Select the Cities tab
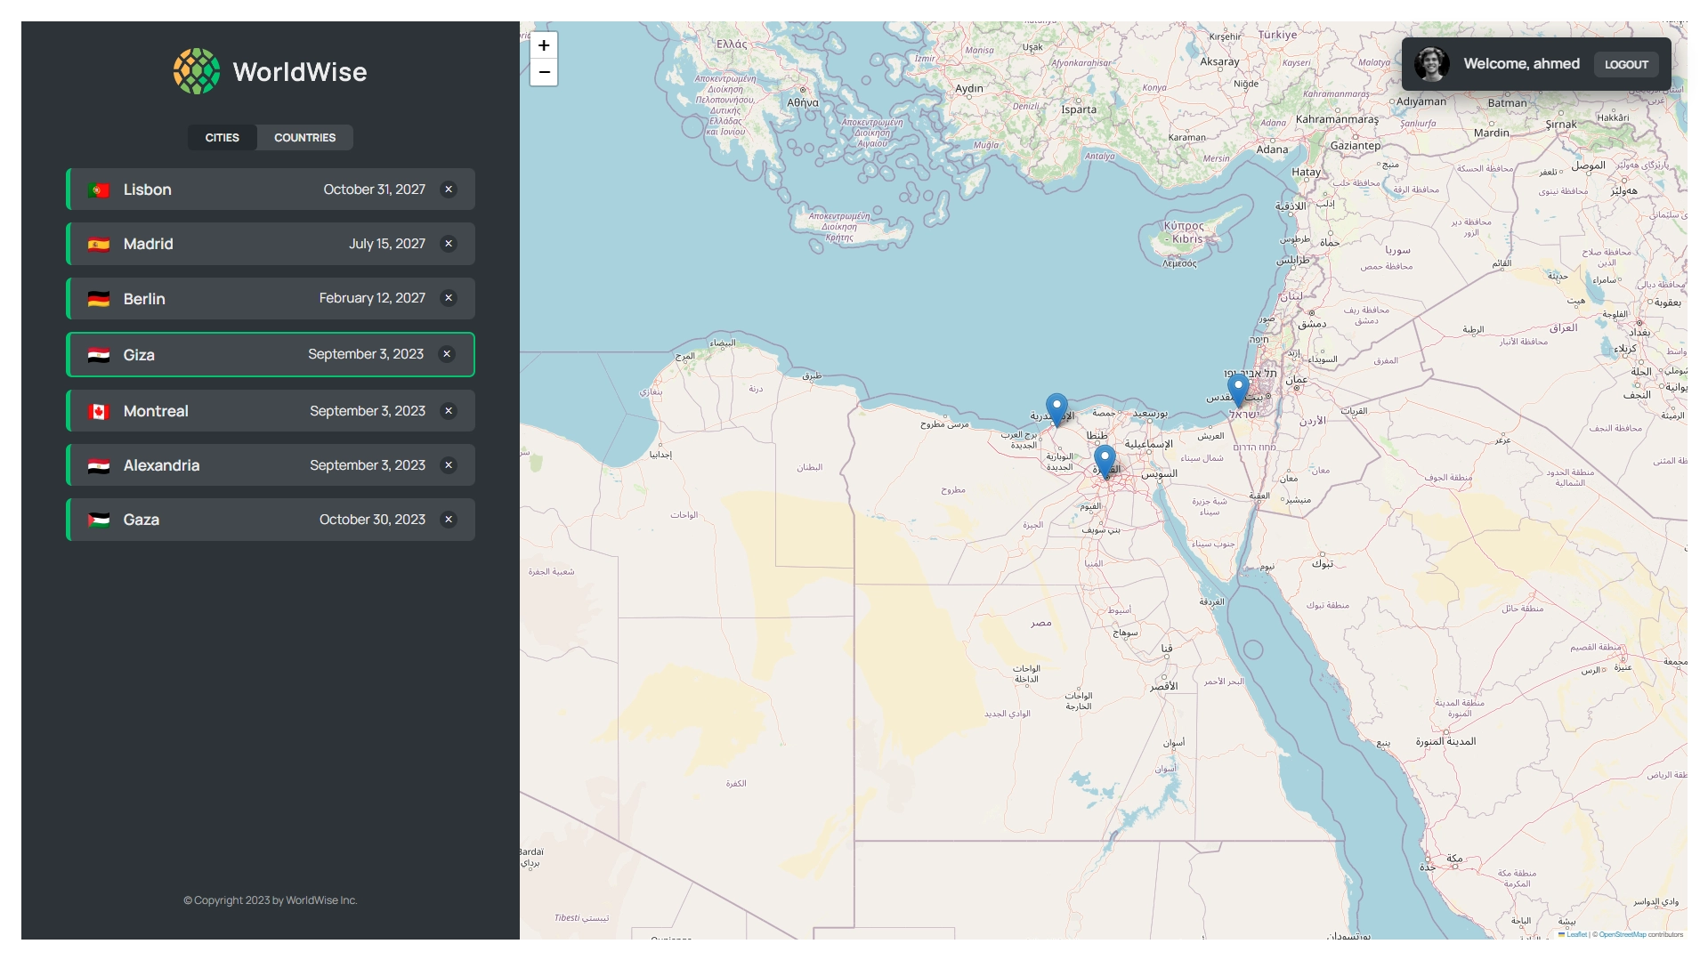The width and height of the screenshot is (1708, 960). point(223,138)
